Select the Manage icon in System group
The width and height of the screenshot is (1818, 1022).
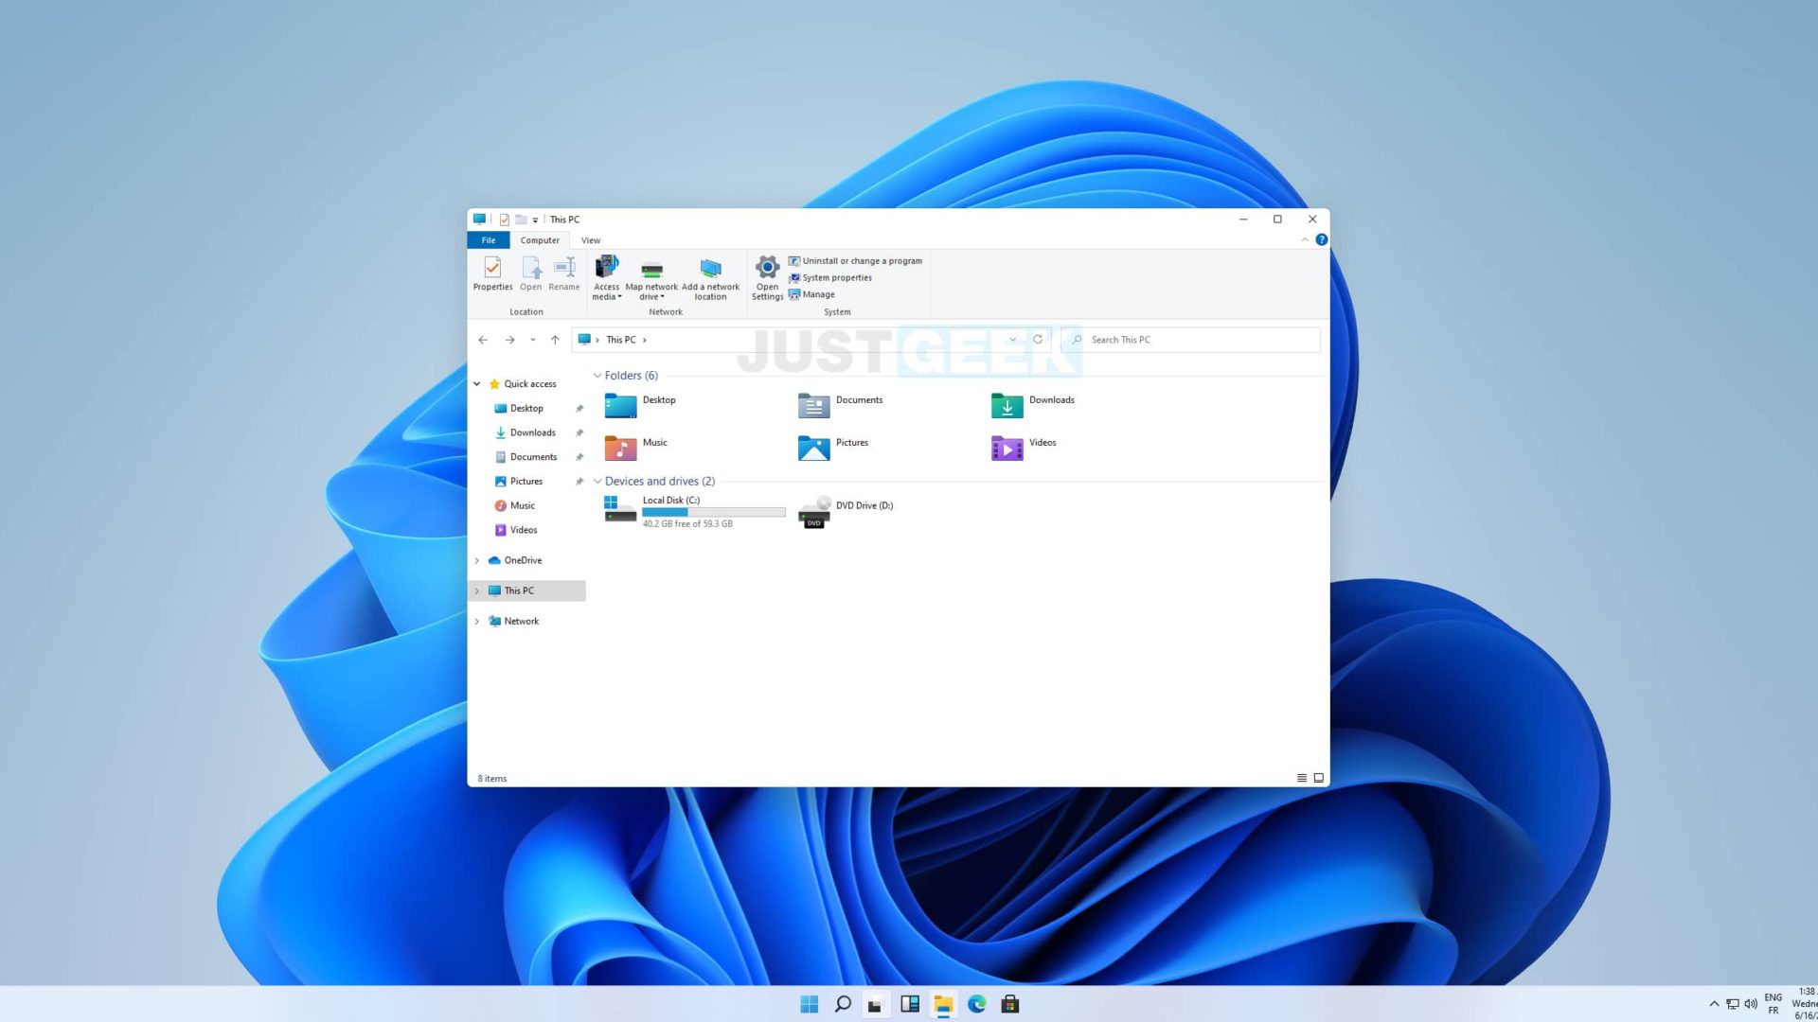click(811, 294)
